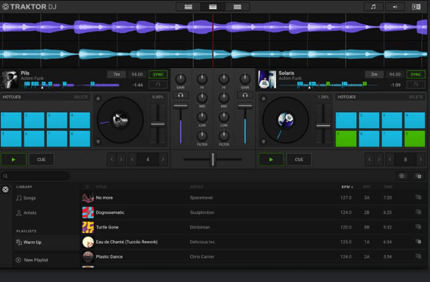Select the first layout view button
Viewport: 430px width, 282px height.
(188, 7)
